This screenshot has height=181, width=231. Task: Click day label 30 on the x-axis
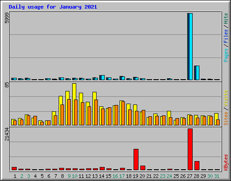(x=210, y=176)
